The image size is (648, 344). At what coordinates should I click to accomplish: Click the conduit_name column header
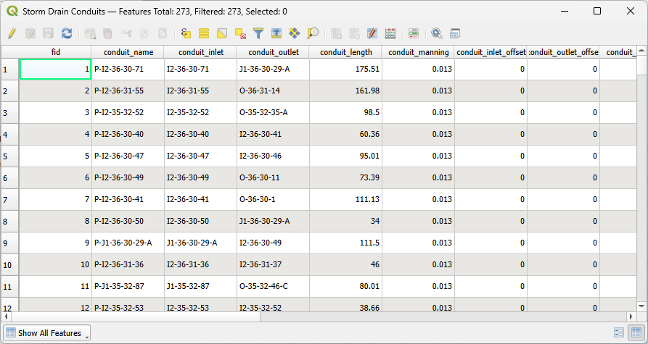128,52
